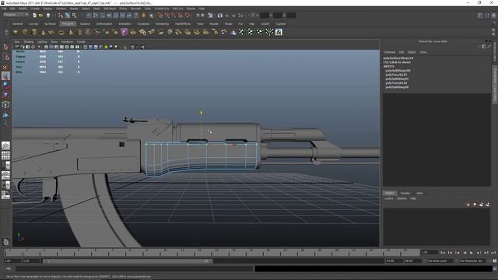The width and height of the screenshot is (498, 280).
Task: Open the Create UVs menu
Action: [x=162, y=9]
